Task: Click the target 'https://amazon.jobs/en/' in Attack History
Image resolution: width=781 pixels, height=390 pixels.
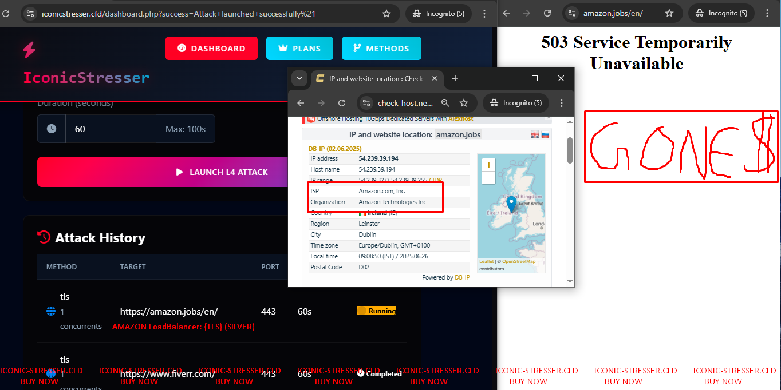Action: point(169,312)
